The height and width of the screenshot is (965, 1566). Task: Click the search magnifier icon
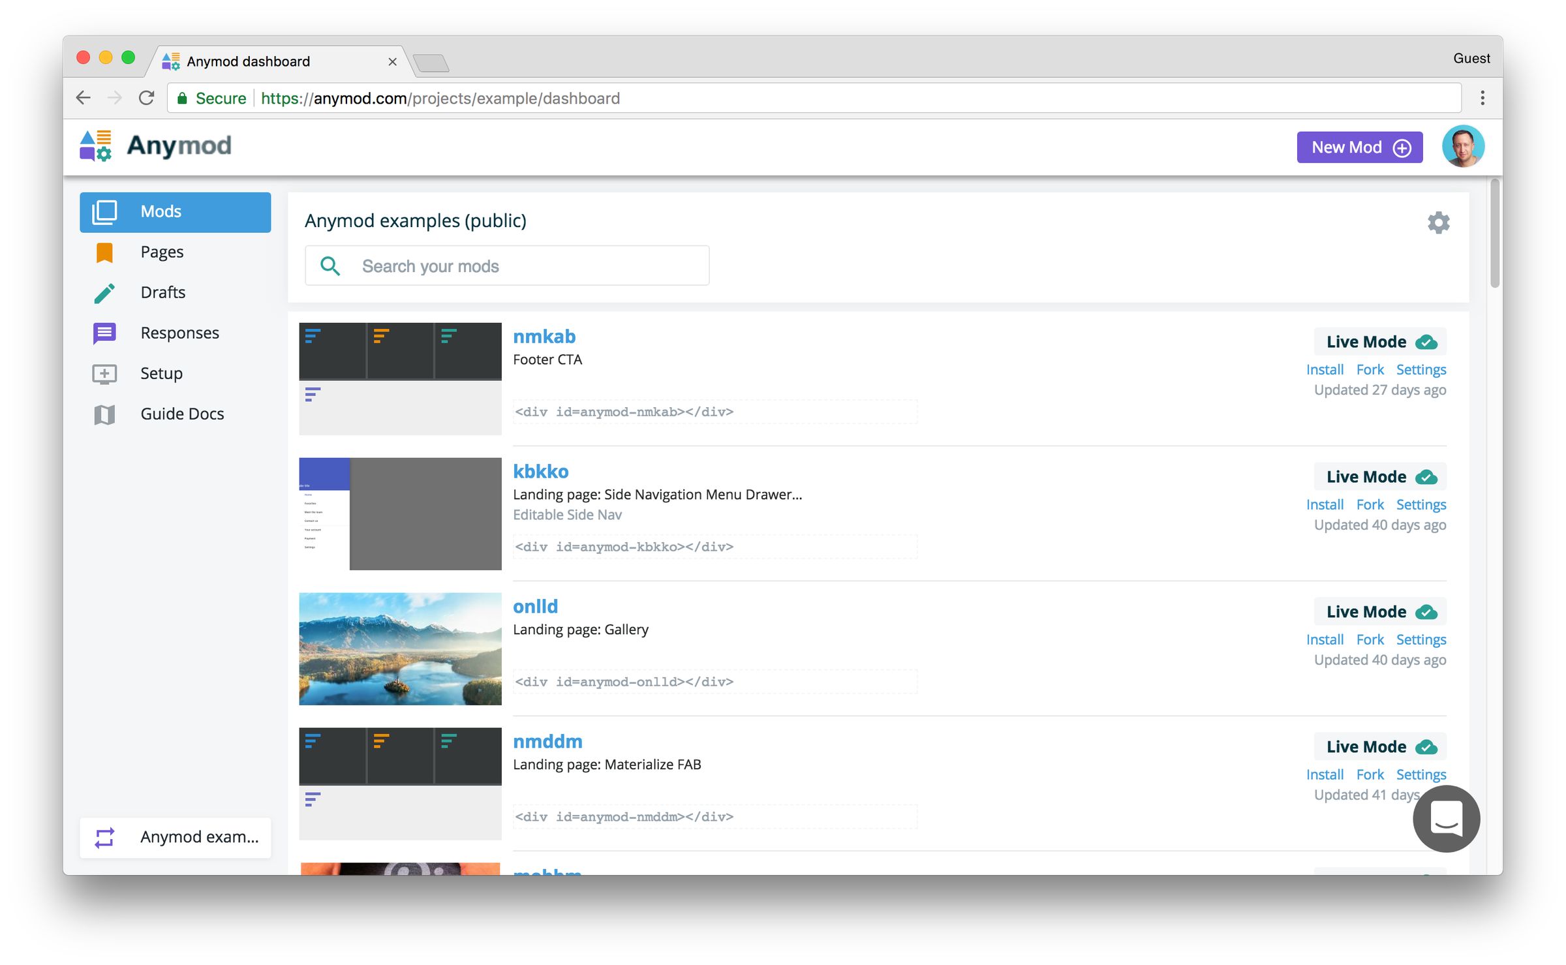click(x=330, y=266)
